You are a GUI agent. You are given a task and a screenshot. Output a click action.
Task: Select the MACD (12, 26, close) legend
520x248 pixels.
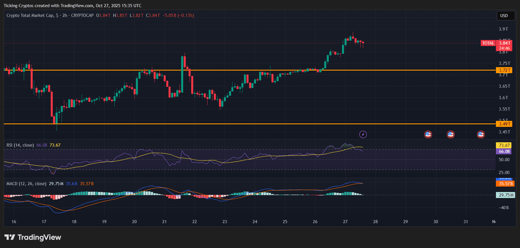(26, 184)
